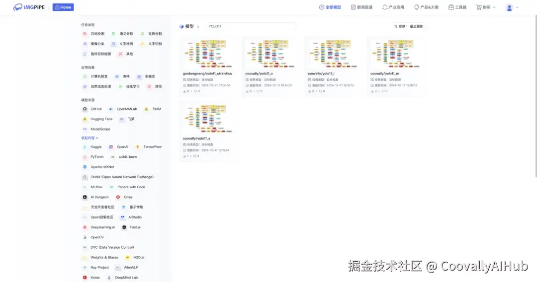Open the coovally/yolo11_x model link
Screen dimensions: 537x282
click(259, 73)
